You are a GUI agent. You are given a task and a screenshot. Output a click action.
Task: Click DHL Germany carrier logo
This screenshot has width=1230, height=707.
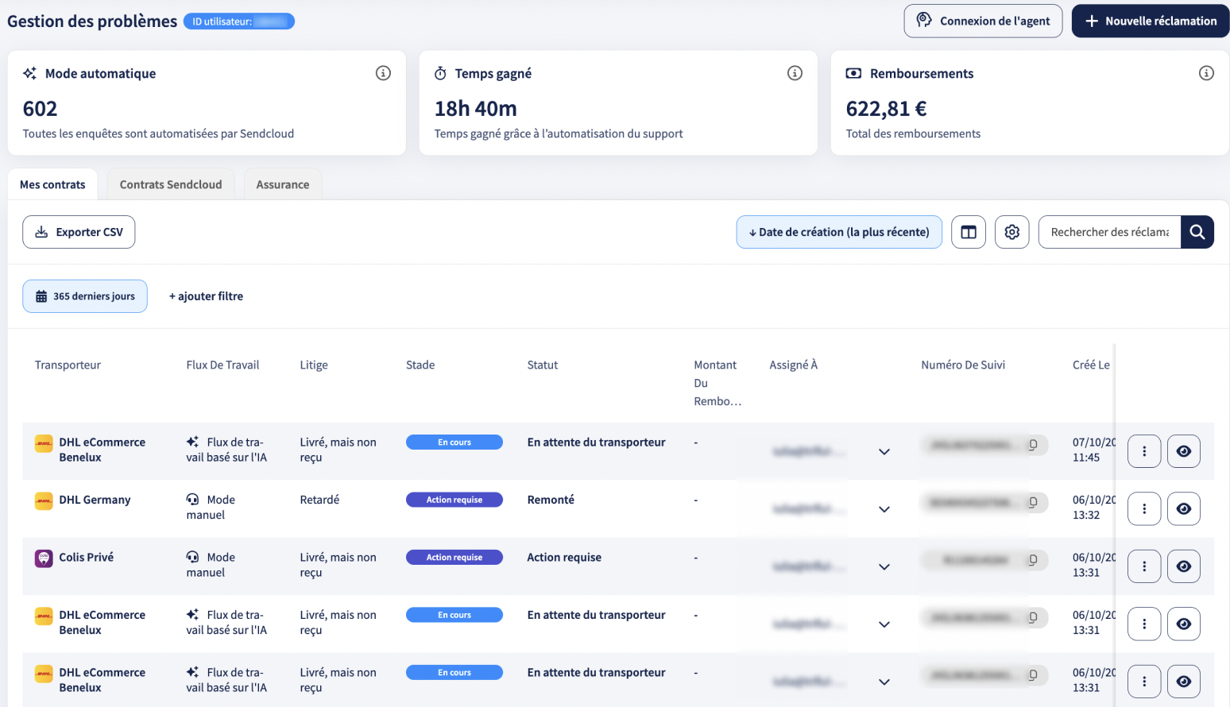point(44,501)
